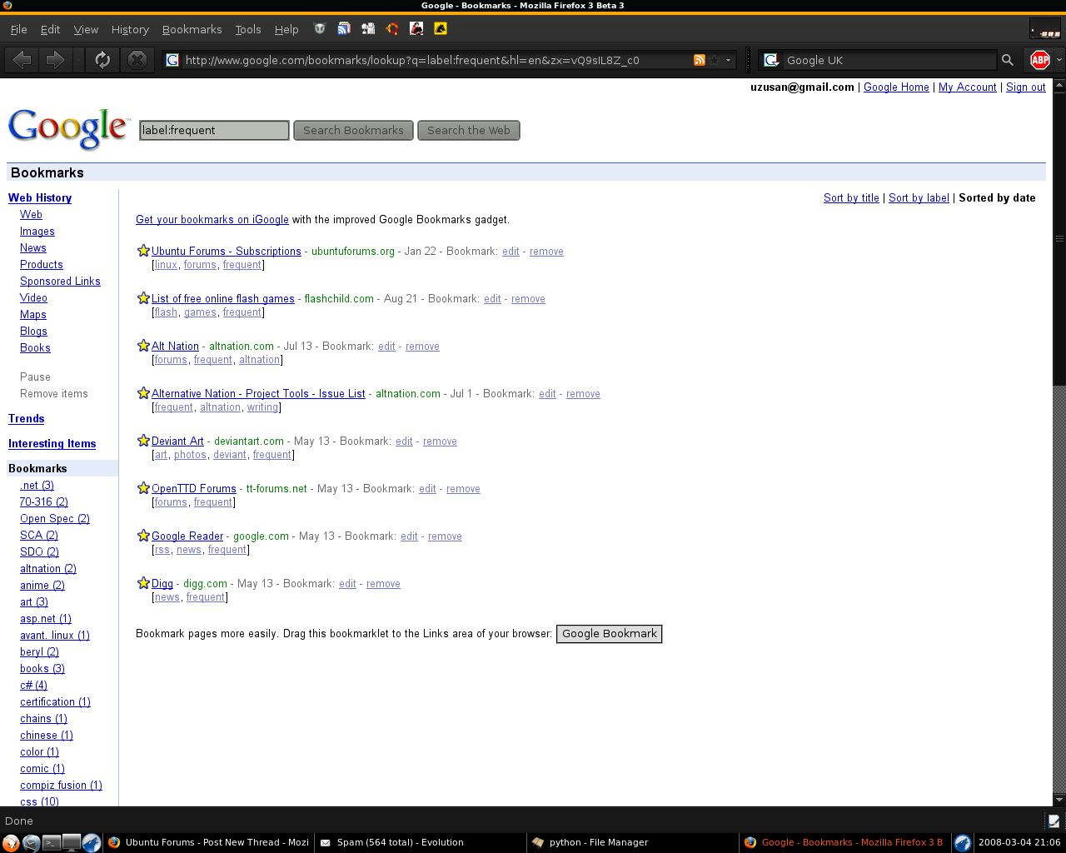This screenshot has height=853, width=1066.
Task: Click the red-figure avatar toolbar icon
Action: click(416, 28)
